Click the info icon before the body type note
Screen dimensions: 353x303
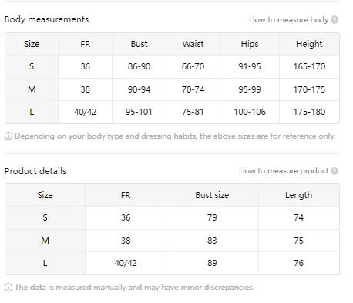[x=8, y=136]
